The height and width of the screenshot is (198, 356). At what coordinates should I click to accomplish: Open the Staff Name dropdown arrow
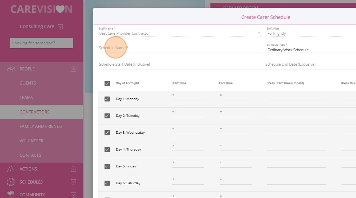[259, 33]
